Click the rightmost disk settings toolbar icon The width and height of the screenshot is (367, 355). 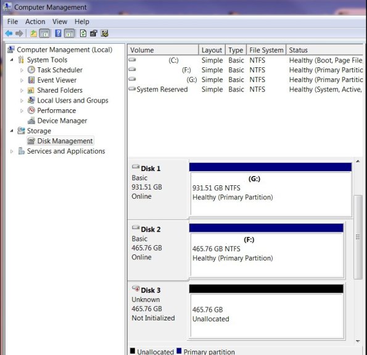point(104,33)
